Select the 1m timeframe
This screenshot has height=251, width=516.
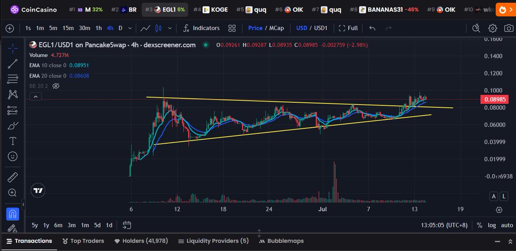coord(40,28)
